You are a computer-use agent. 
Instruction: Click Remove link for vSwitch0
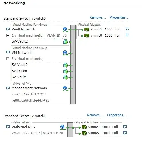98,17
